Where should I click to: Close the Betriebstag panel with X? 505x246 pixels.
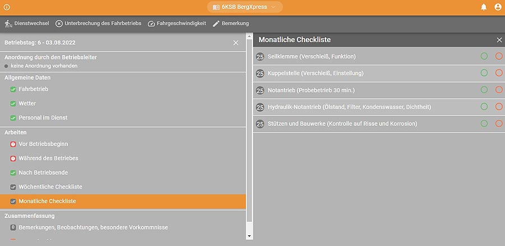point(236,43)
